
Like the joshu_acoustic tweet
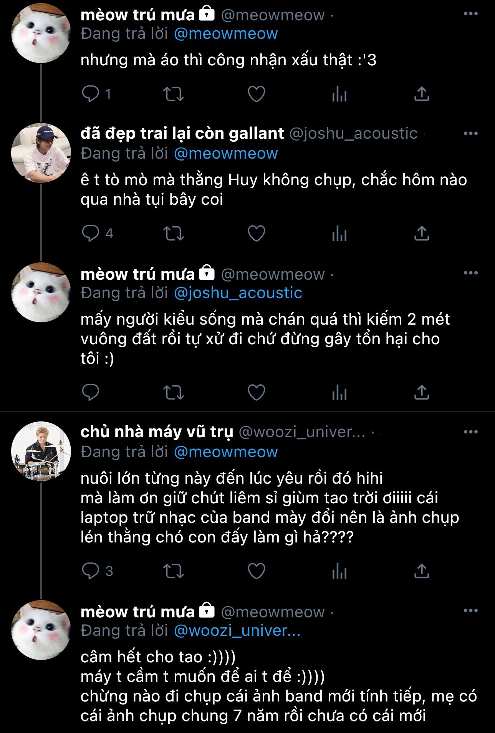tap(256, 234)
